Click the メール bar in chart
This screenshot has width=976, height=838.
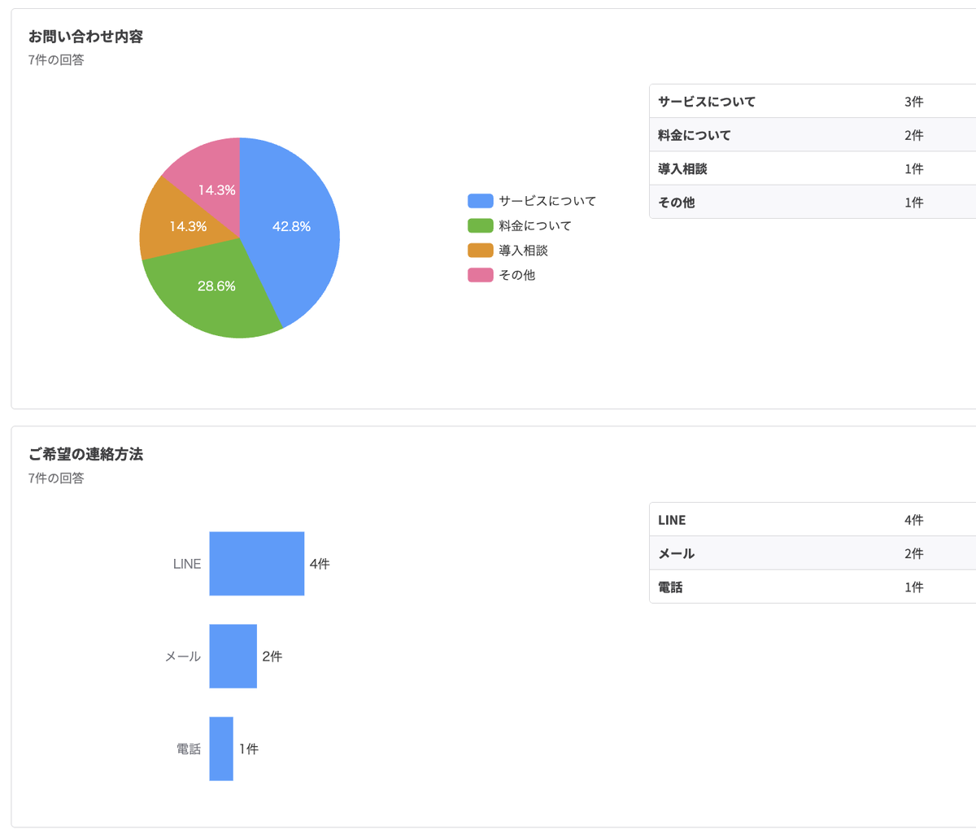pos(233,657)
